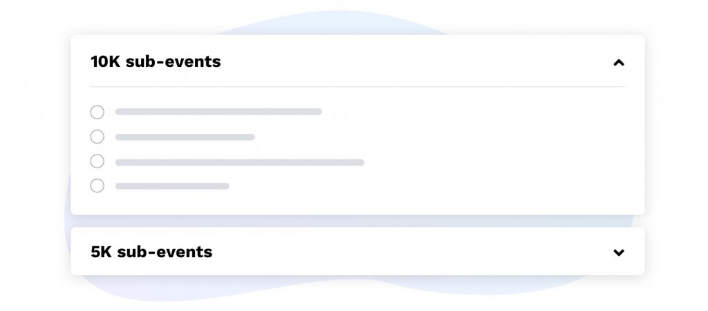The image size is (708, 311).
Task: Collapse the 10K sub-events chevron
Action: coord(619,63)
